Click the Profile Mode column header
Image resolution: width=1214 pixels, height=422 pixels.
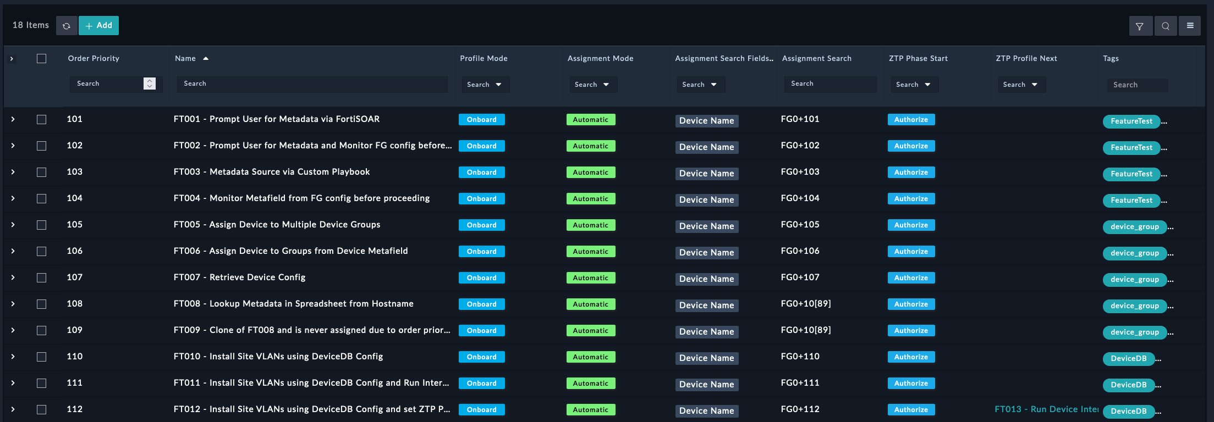coord(484,58)
